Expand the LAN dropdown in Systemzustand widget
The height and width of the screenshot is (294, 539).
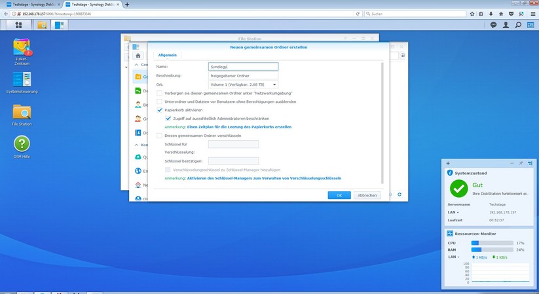point(453,212)
